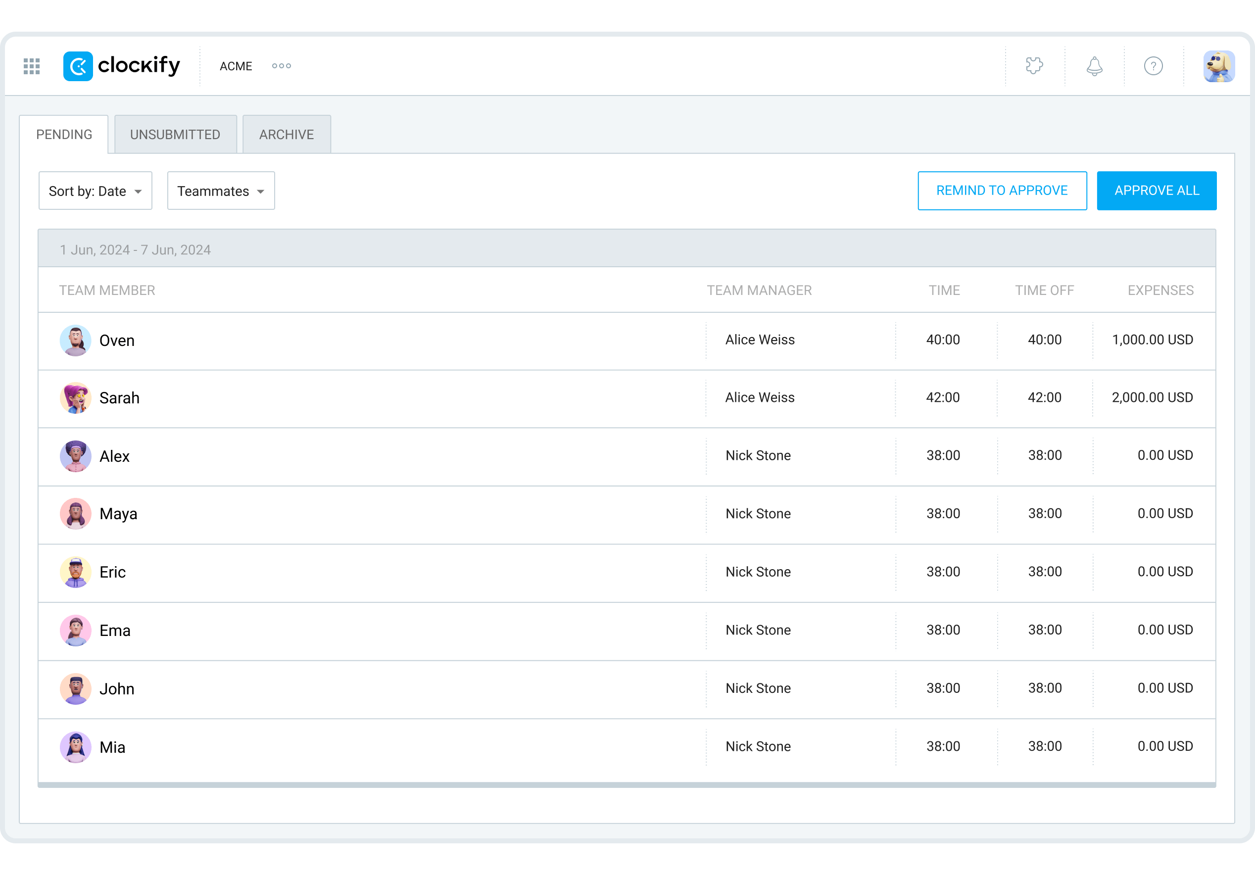Open the workspace three-dots menu
Screen dimensions: 1255x875
(282, 66)
